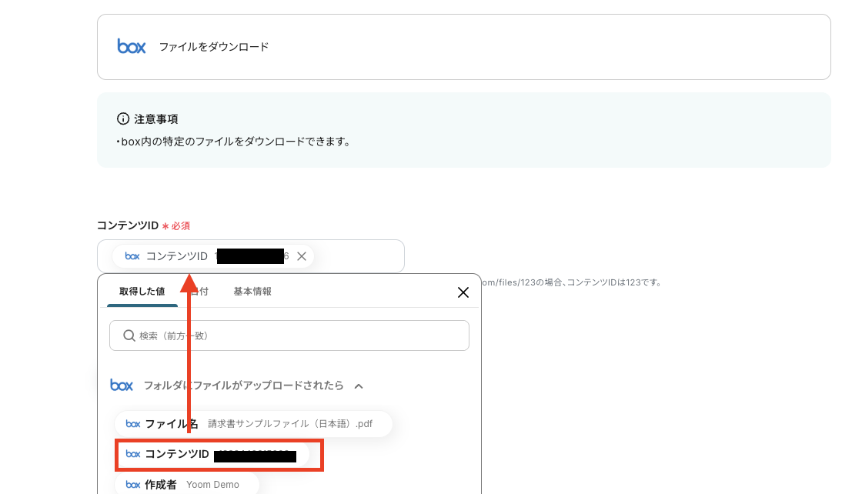This screenshot has width=862, height=494.
Task: Click the Box icon inside the コンテンツID token
Action: [x=132, y=256]
